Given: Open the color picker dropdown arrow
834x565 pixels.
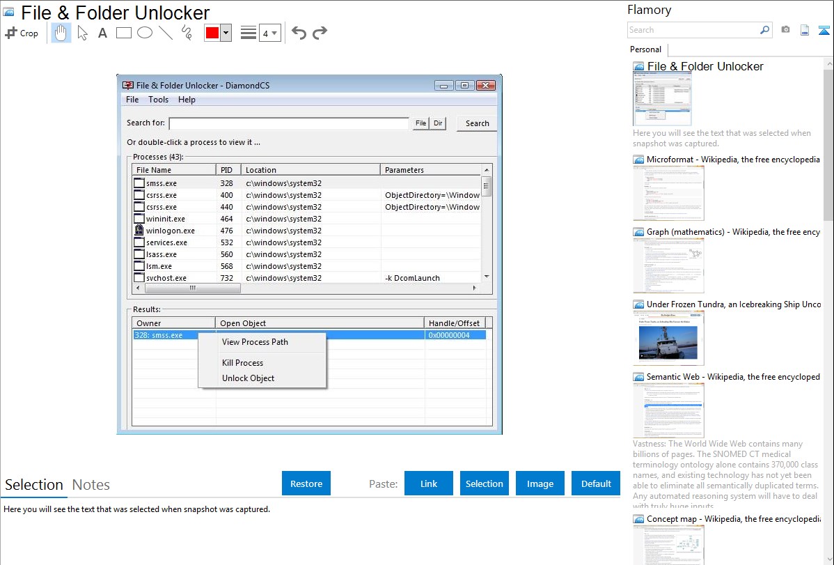Looking at the screenshot, I should pos(226,33).
